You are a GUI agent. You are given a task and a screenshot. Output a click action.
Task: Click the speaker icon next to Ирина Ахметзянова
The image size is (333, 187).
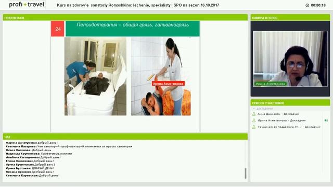pyautogui.click(x=326, y=121)
